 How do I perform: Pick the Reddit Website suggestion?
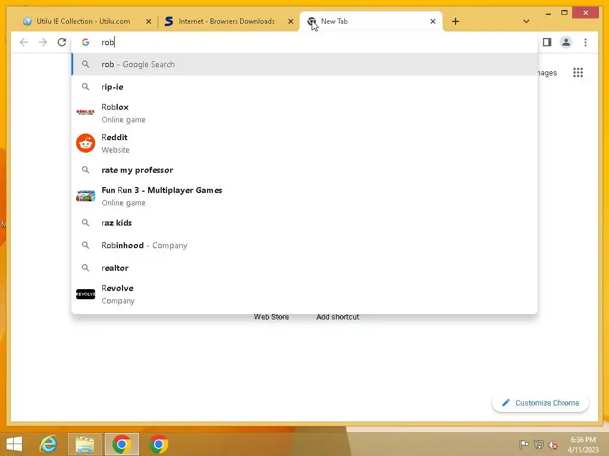[x=305, y=143]
